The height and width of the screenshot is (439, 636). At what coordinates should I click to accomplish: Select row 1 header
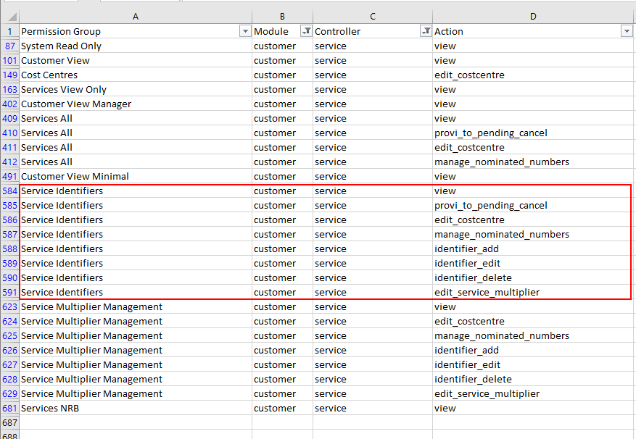click(x=9, y=31)
